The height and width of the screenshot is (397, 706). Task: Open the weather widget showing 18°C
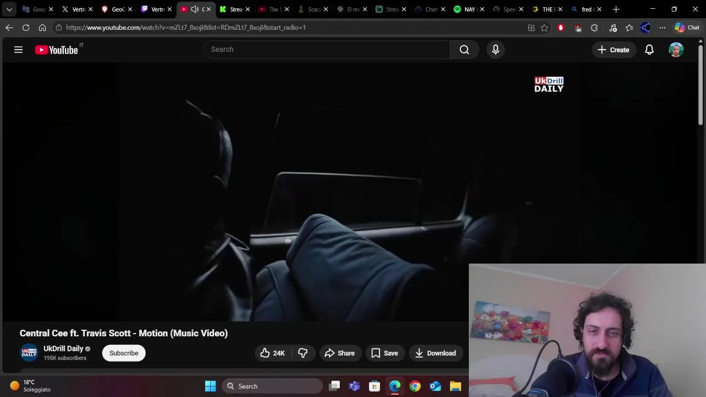(x=30, y=386)
